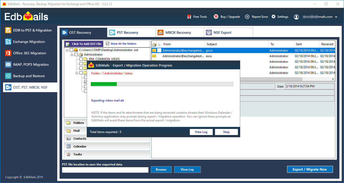Click the Backup and Restore icon

[8, 76]
